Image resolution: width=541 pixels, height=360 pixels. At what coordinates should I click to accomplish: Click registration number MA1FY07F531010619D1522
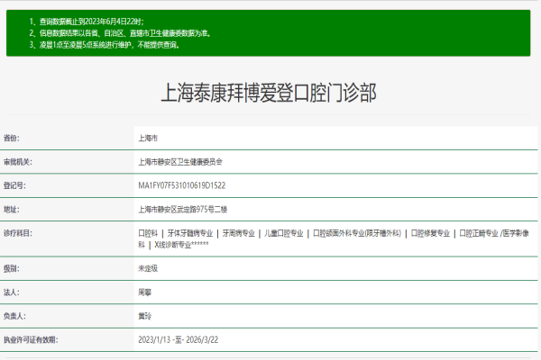point(182,185)
